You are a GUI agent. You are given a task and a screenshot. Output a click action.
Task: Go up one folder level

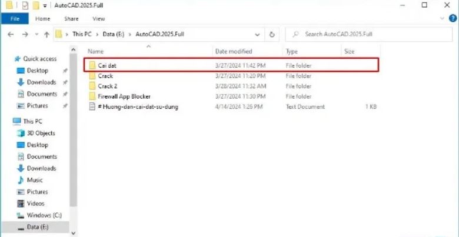[x=46, y=34]
